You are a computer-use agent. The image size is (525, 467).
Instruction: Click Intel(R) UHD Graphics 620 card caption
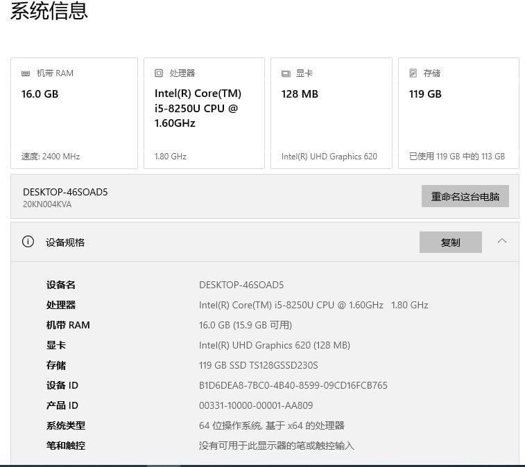pyautogui.click(x=329, y=157)
